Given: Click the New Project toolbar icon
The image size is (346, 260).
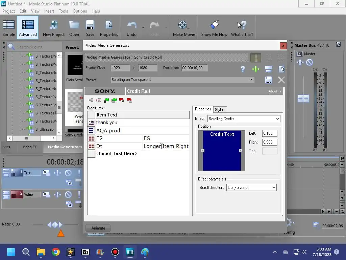Looking at the screenshot, I should pyautogui.click(x=54, y=28).
